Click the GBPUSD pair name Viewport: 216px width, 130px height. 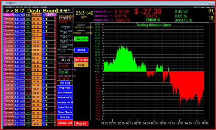pos(10,97)
